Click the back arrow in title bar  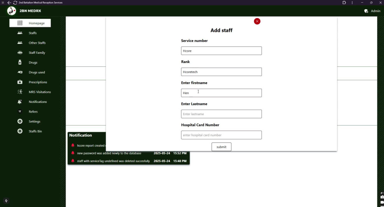(x=9, y=2)
